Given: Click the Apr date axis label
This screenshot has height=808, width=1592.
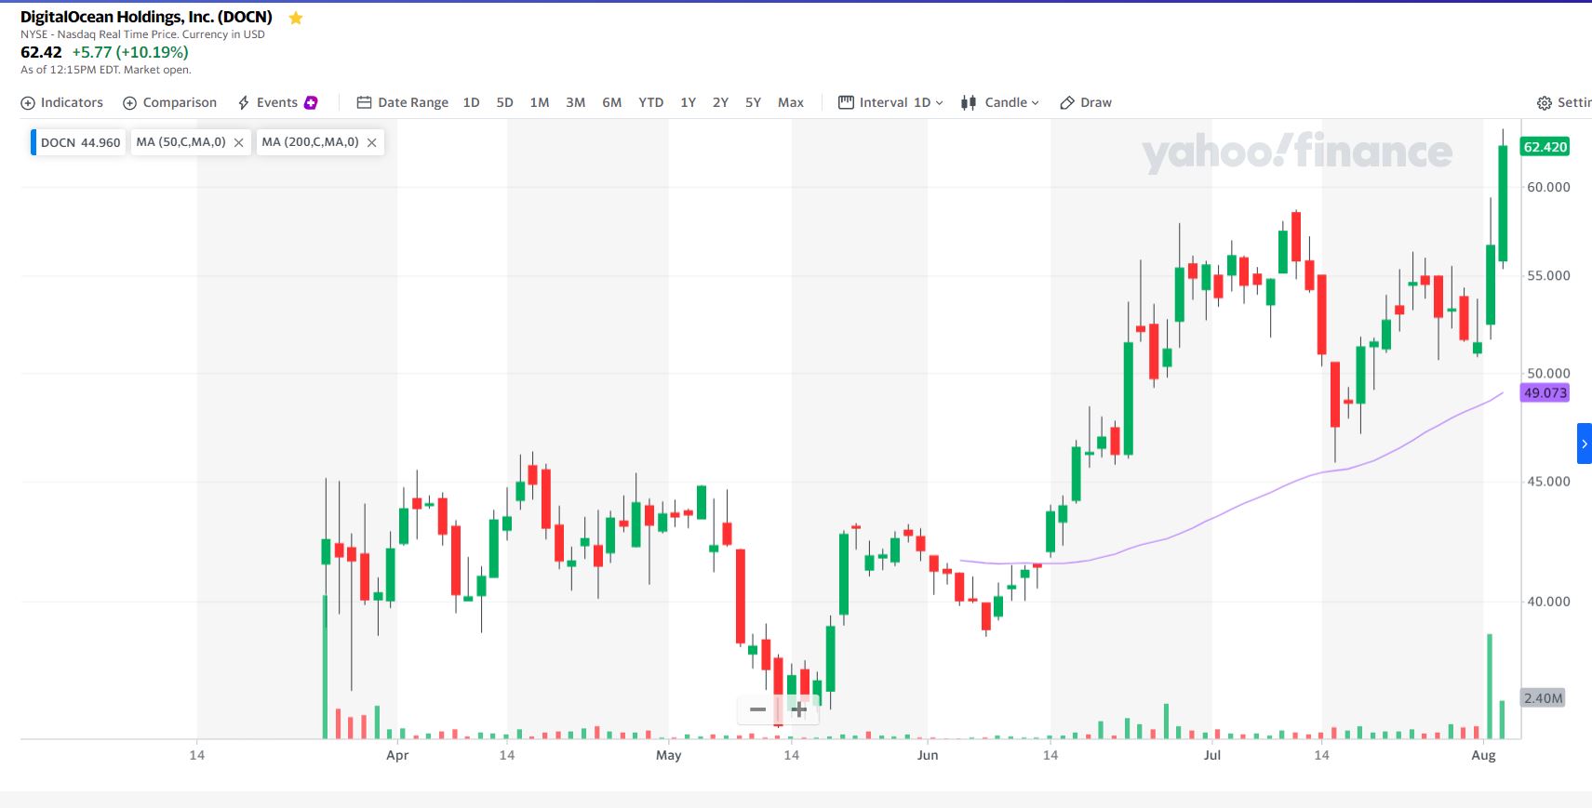Looking at the screenshot, I should point(397,755).
